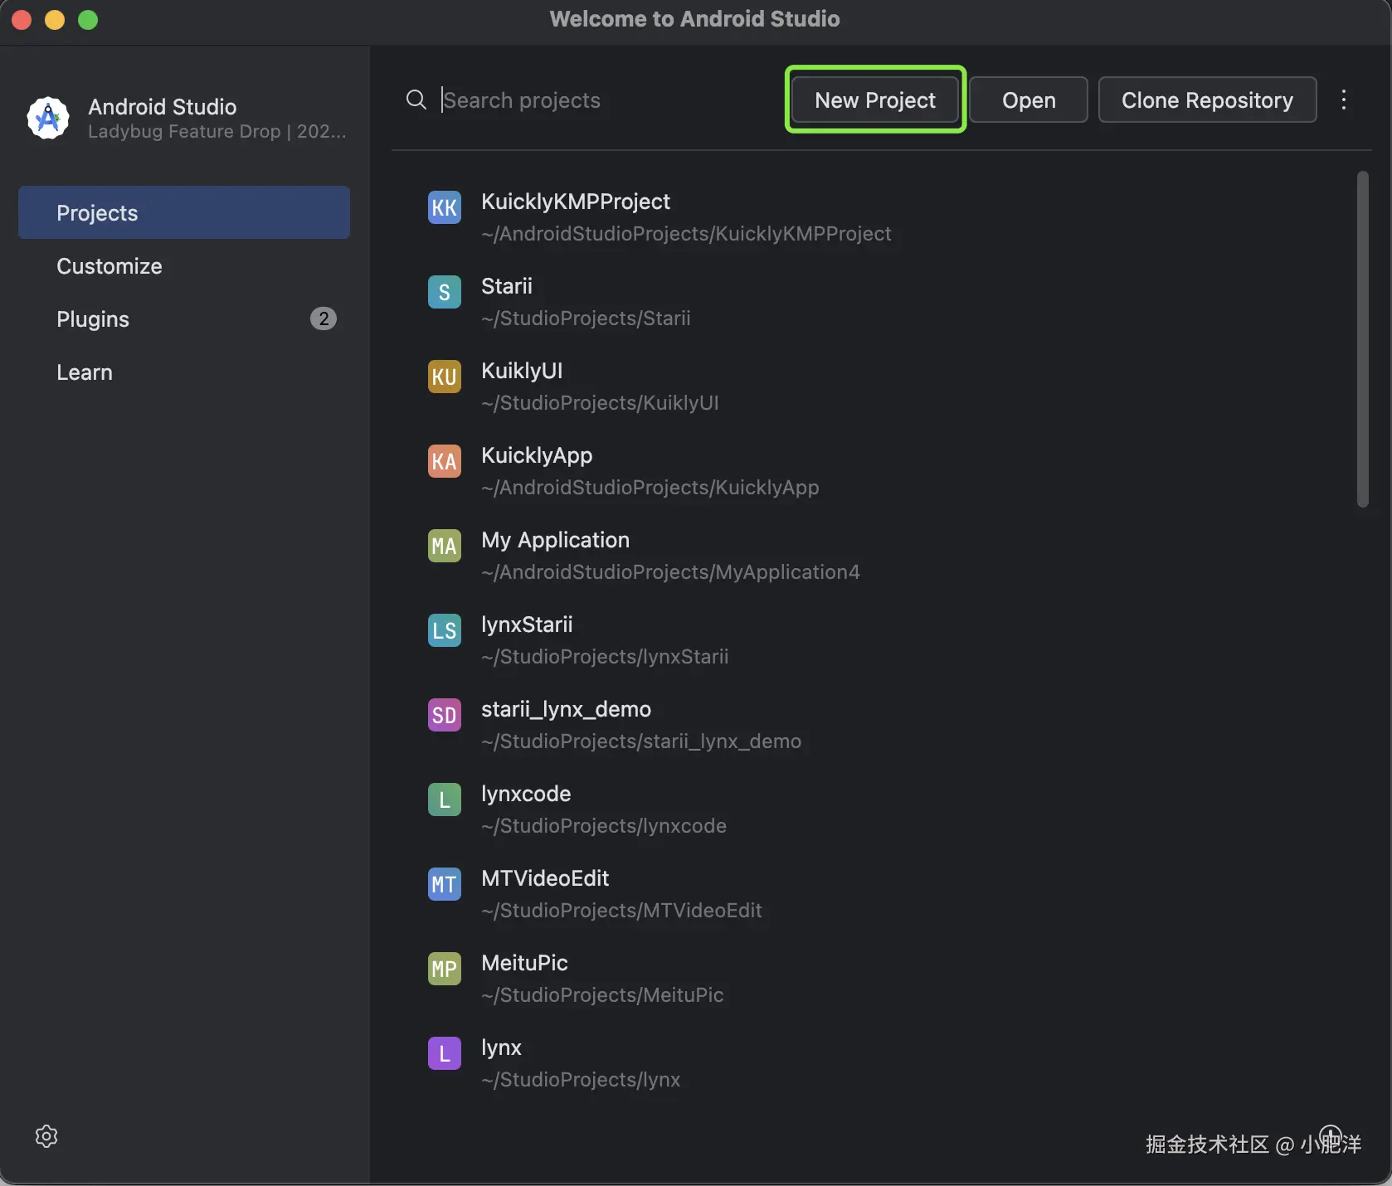Select the Projects tab in the sidebar
Screen dimensions: 1392x1186
click(x=184, y=213)
